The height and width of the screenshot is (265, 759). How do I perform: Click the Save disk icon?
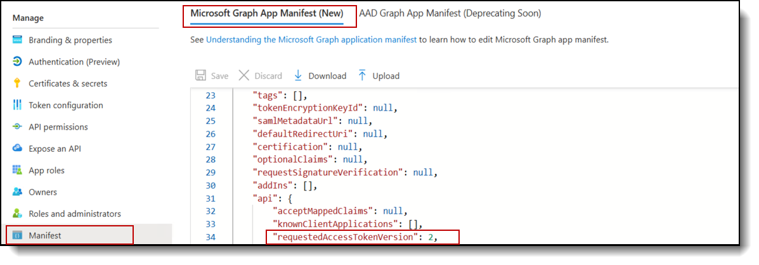(200, 76)
